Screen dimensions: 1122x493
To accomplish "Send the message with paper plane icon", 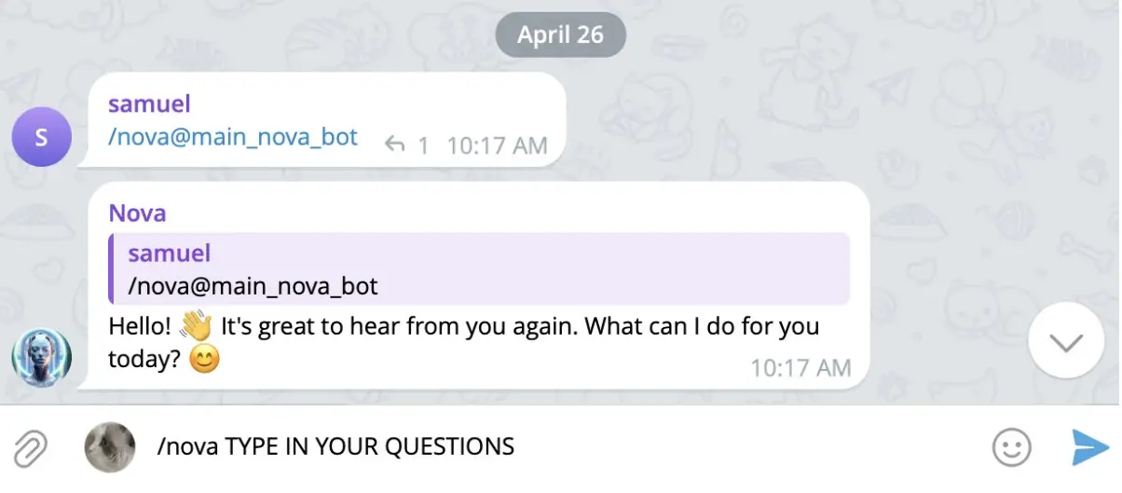I will pyautogui.click(x=1088, y=447).
